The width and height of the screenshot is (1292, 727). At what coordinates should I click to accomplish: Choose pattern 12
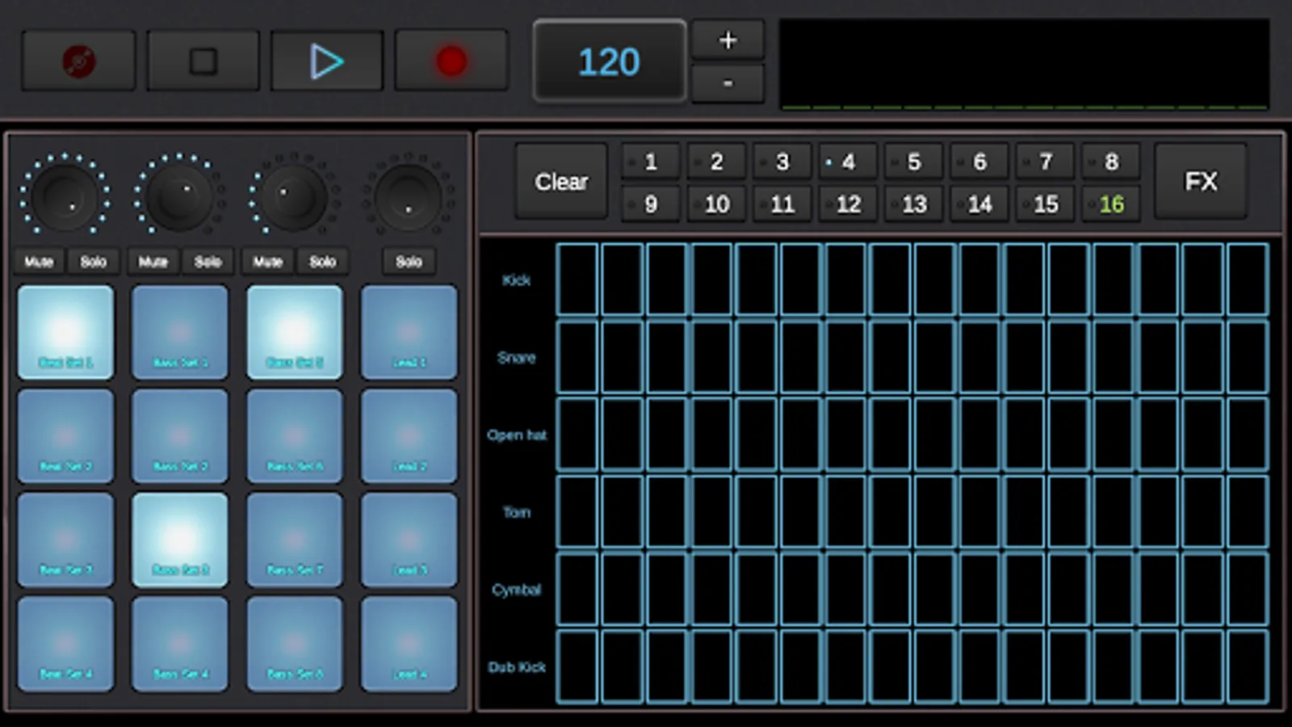pyautogui.click(x=848, y=204)
